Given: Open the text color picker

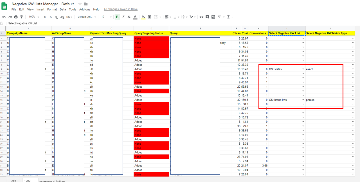Looking at the screenshot, I should tap(135, 17).
